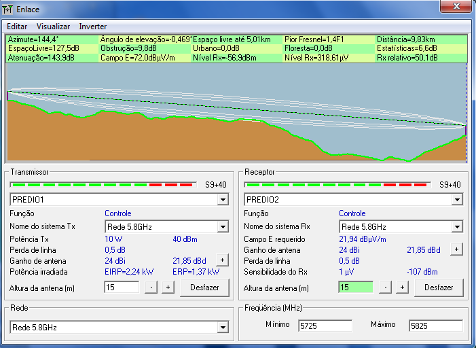This screenshot has height=348, width=476.
Task: Open the Nome do sistema Tx dropdown
Action: [x=222, y=226]
